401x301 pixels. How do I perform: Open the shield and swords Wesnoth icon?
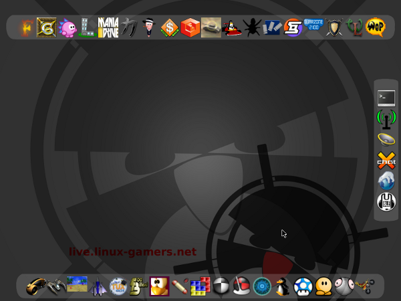coord(334,27)
